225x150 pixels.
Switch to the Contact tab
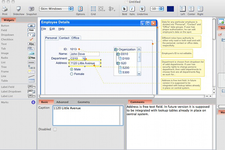pos(64,38)
